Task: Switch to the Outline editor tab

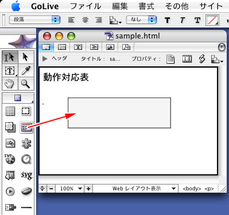Action: pos(94,47)
